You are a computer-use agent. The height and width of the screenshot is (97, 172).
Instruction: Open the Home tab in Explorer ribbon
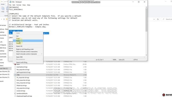point(3,4)
